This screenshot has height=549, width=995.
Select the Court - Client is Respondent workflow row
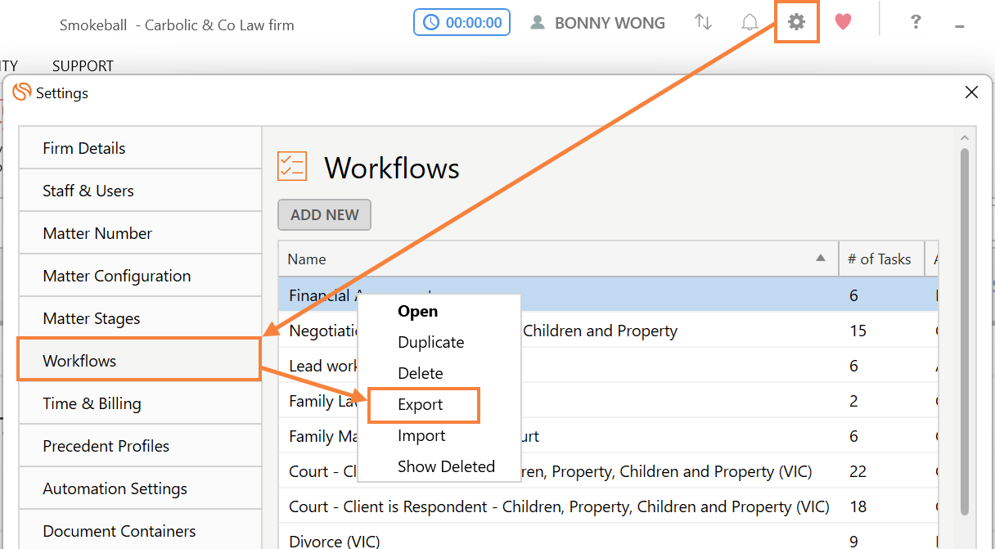coord(608,506)
